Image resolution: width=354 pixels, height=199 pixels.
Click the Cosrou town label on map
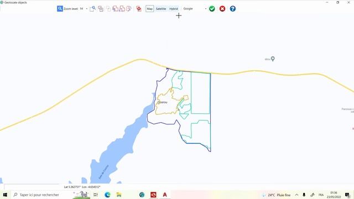[x=162, y=102]
